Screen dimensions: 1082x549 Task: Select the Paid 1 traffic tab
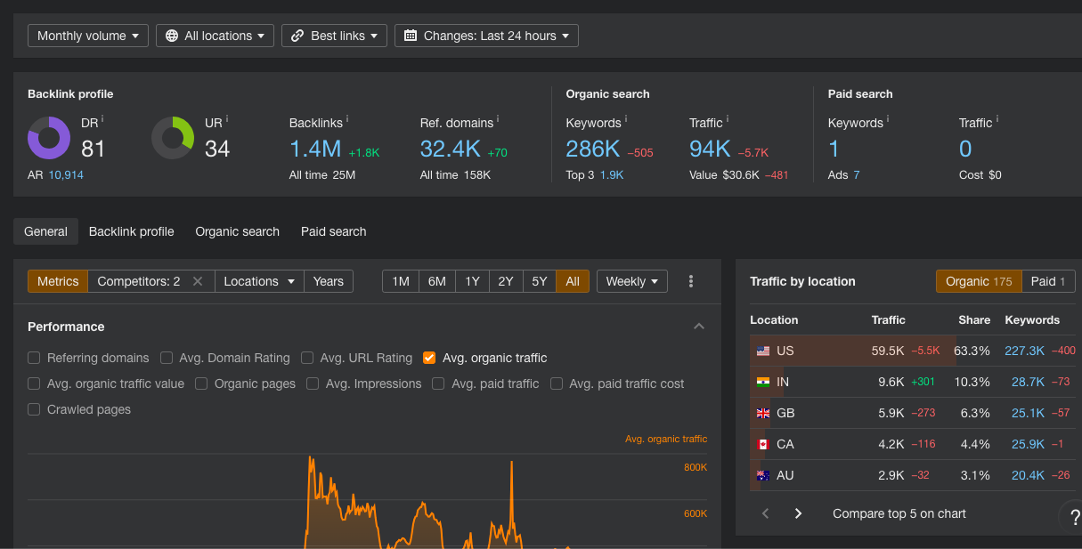1048,281
